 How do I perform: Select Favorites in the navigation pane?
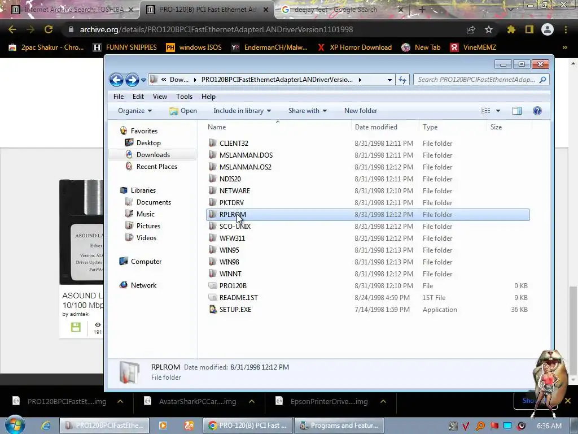pyautogui.click(x=144, y=131)
